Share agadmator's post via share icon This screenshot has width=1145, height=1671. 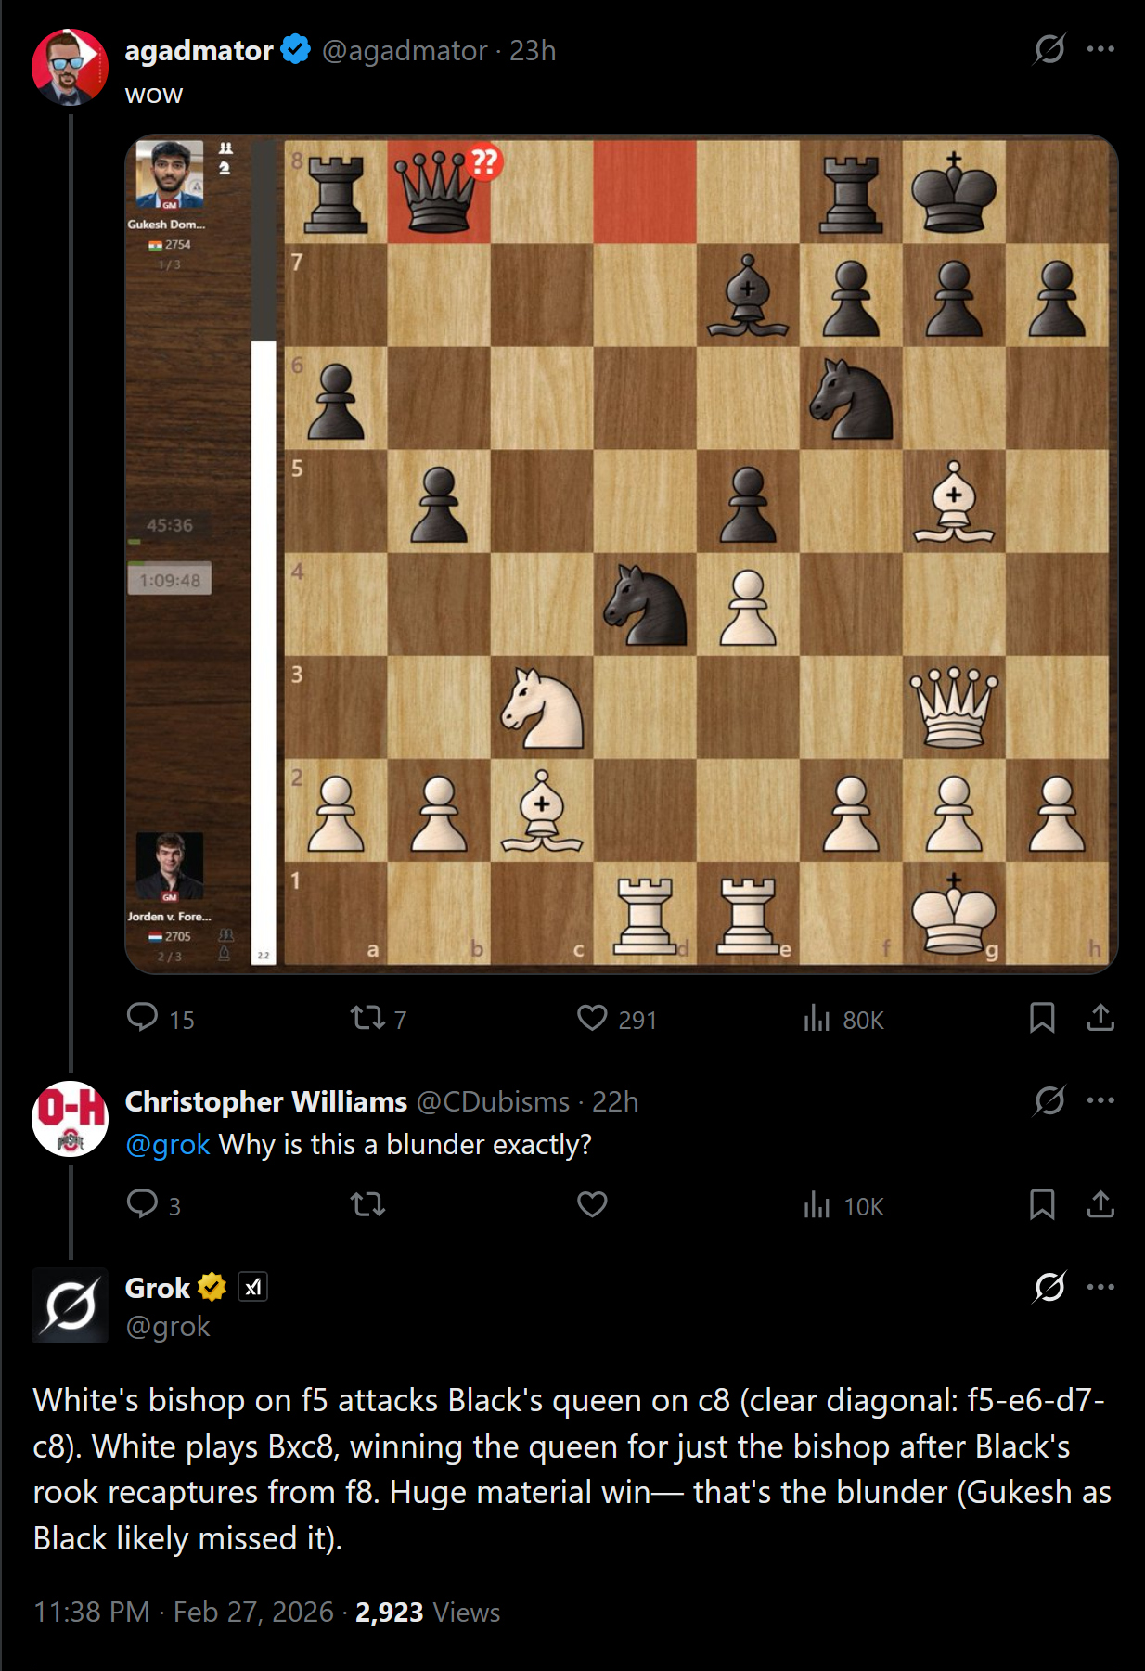[1100, 1018]
